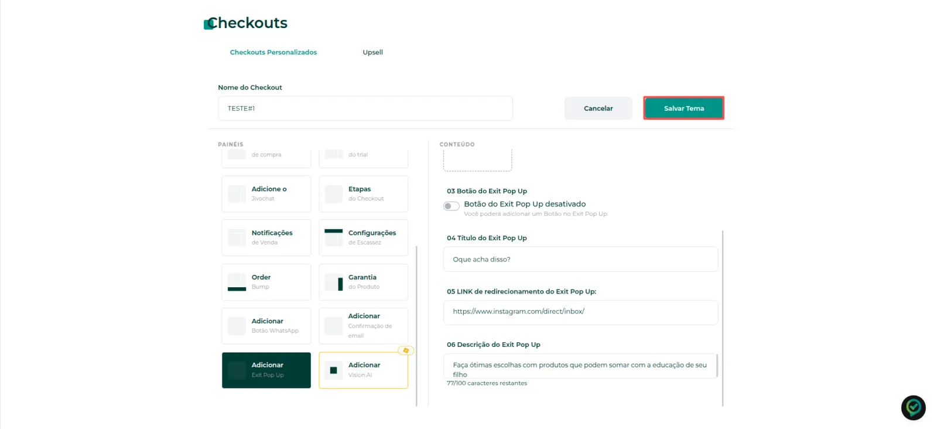Select the Notificações de Venda panel icon

237,237
